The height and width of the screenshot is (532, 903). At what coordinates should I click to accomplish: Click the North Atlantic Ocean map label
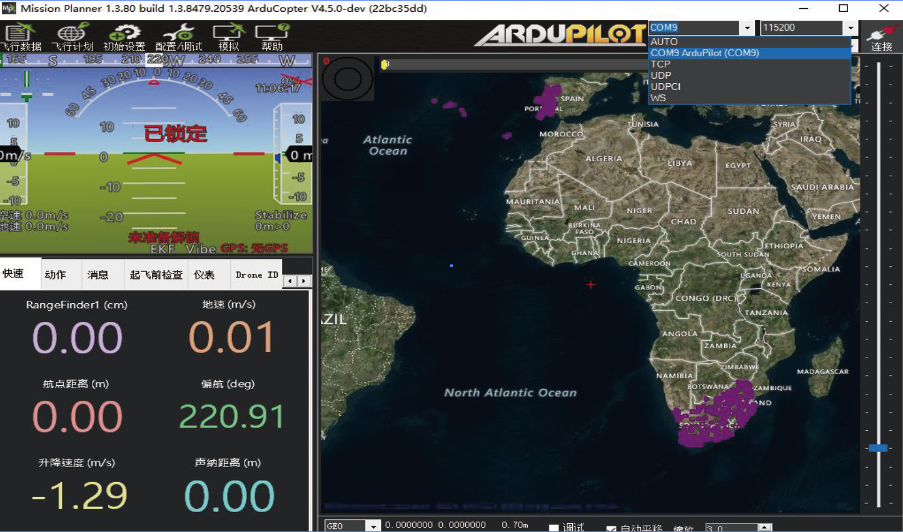pos(510,393)
